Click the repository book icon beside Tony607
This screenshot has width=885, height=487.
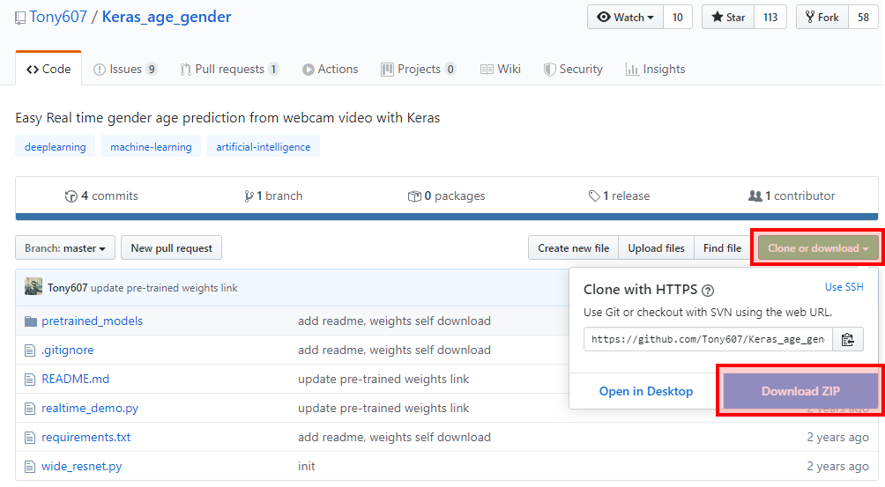pyautogui.click(x=20, y=18)
